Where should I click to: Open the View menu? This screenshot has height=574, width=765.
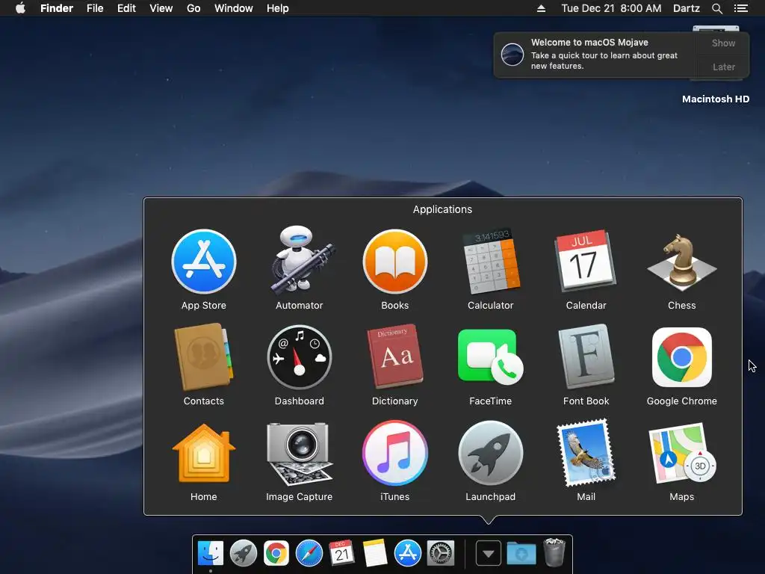pyautogui.click(x=161, y=8)
